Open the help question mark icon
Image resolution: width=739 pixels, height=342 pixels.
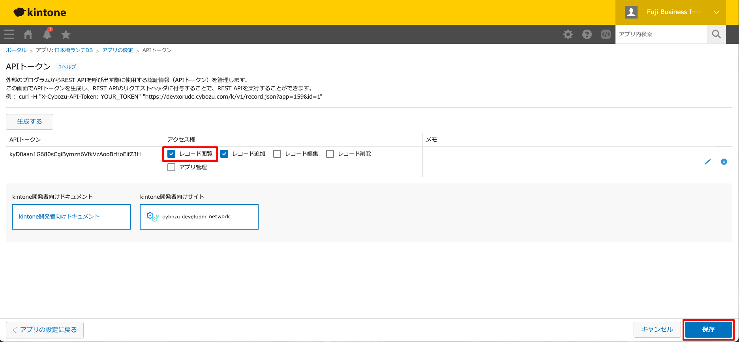587,34
